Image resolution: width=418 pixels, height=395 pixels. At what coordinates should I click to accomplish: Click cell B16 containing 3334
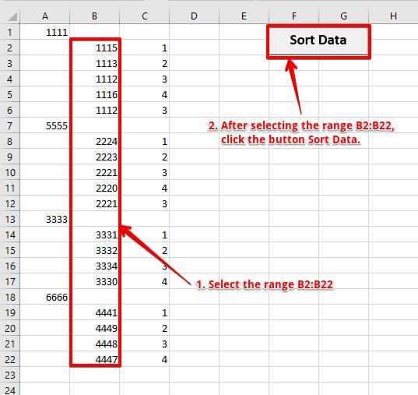coord(95,266)
